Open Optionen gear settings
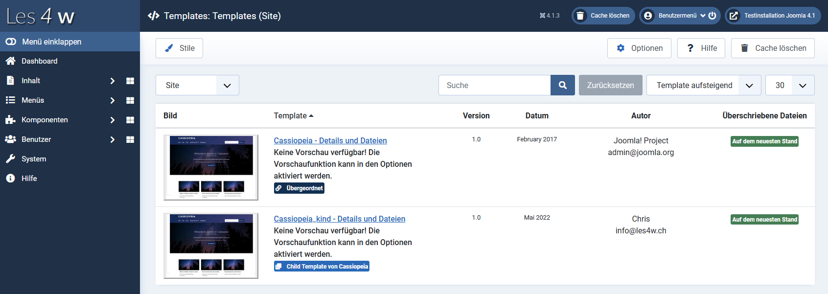Viewport: 828px width, 294px height. point(639,48)
